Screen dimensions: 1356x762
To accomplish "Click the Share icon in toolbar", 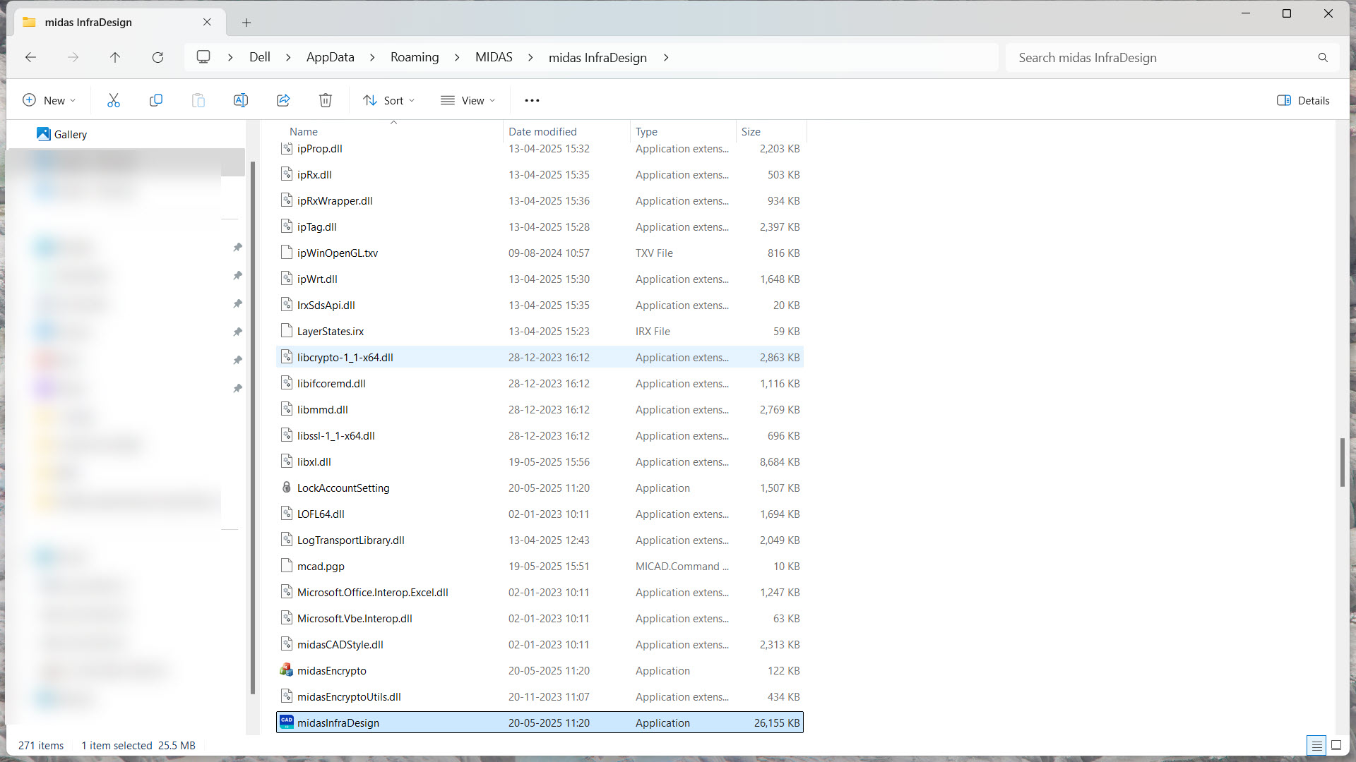I will pos(283,100).
